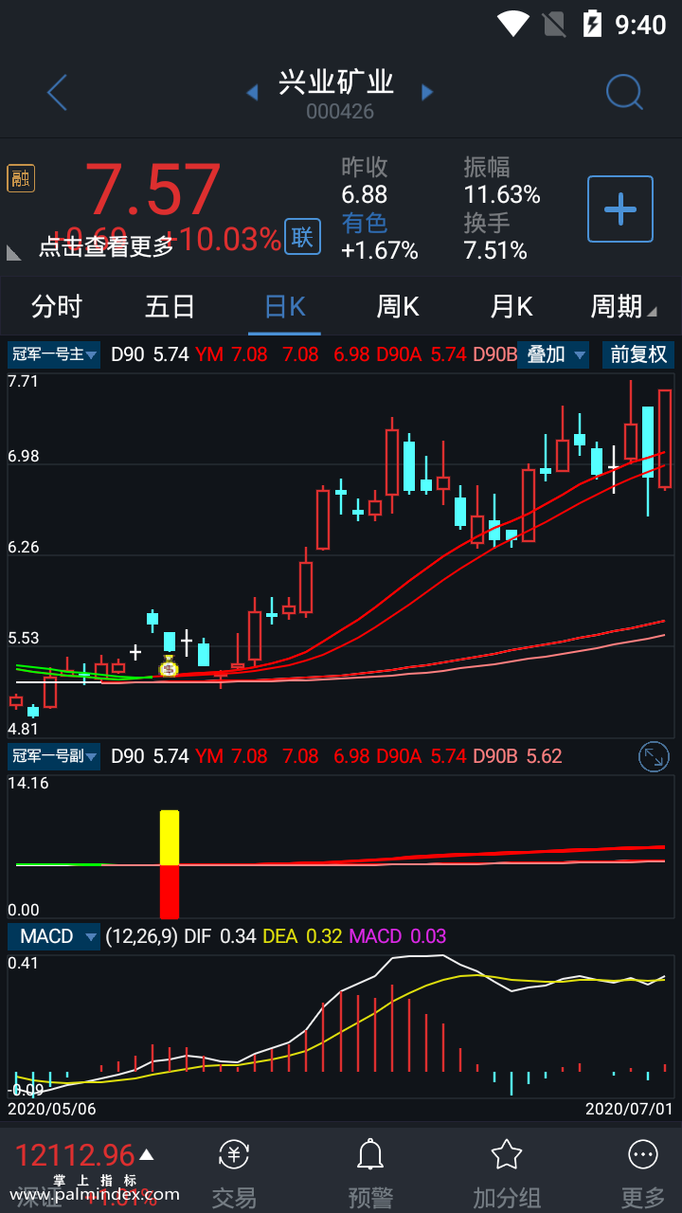Tap the 联 linked badge
This screenshot has width=682, height=1213.
click(x=302, y=237)
